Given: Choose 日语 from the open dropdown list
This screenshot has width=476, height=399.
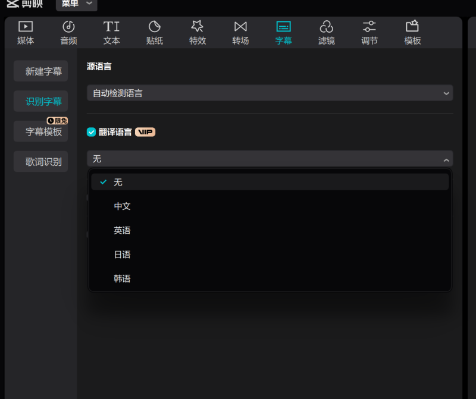Looking at the screenshot, I should pos(122,254).
